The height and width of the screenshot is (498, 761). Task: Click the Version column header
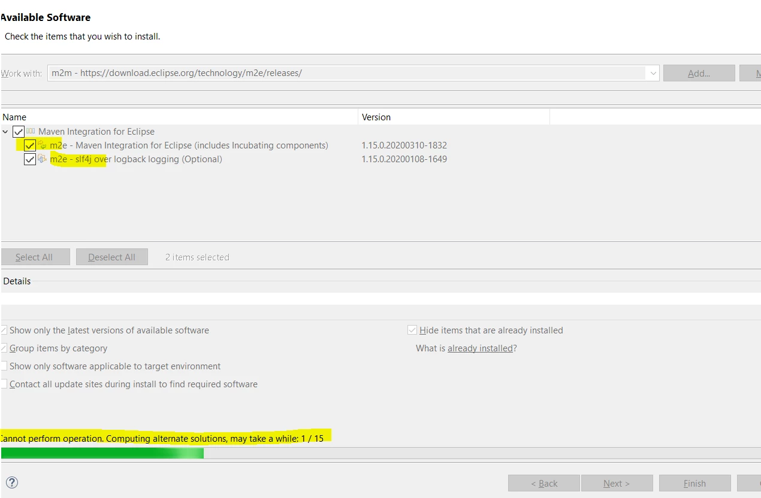(x=454, y=117)
